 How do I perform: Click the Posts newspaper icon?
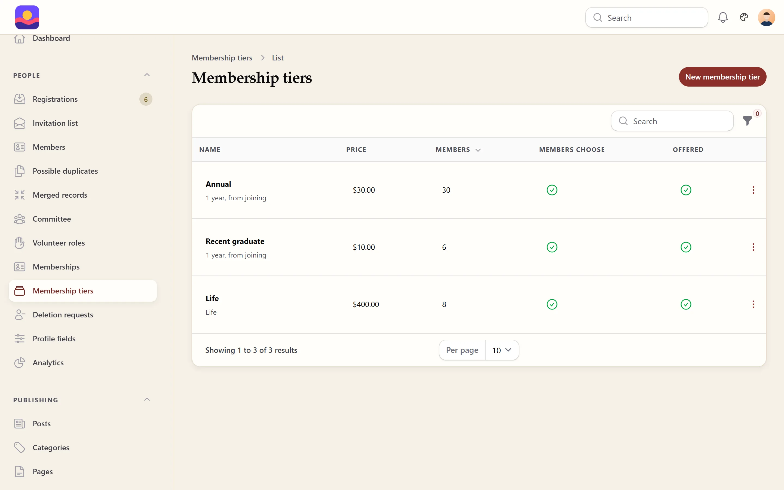point(19,424)
